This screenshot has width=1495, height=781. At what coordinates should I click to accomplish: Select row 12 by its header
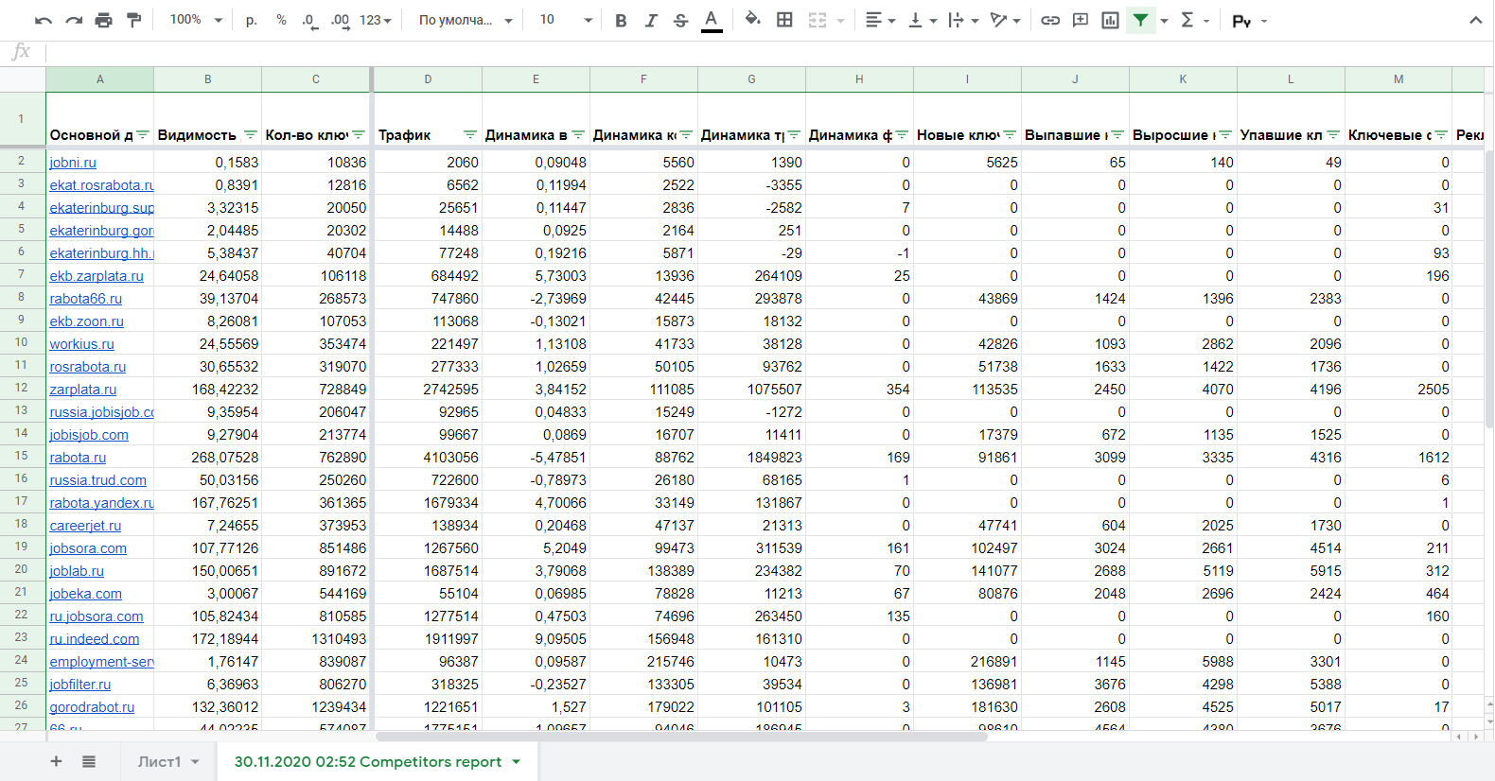(x=22, y=388)
